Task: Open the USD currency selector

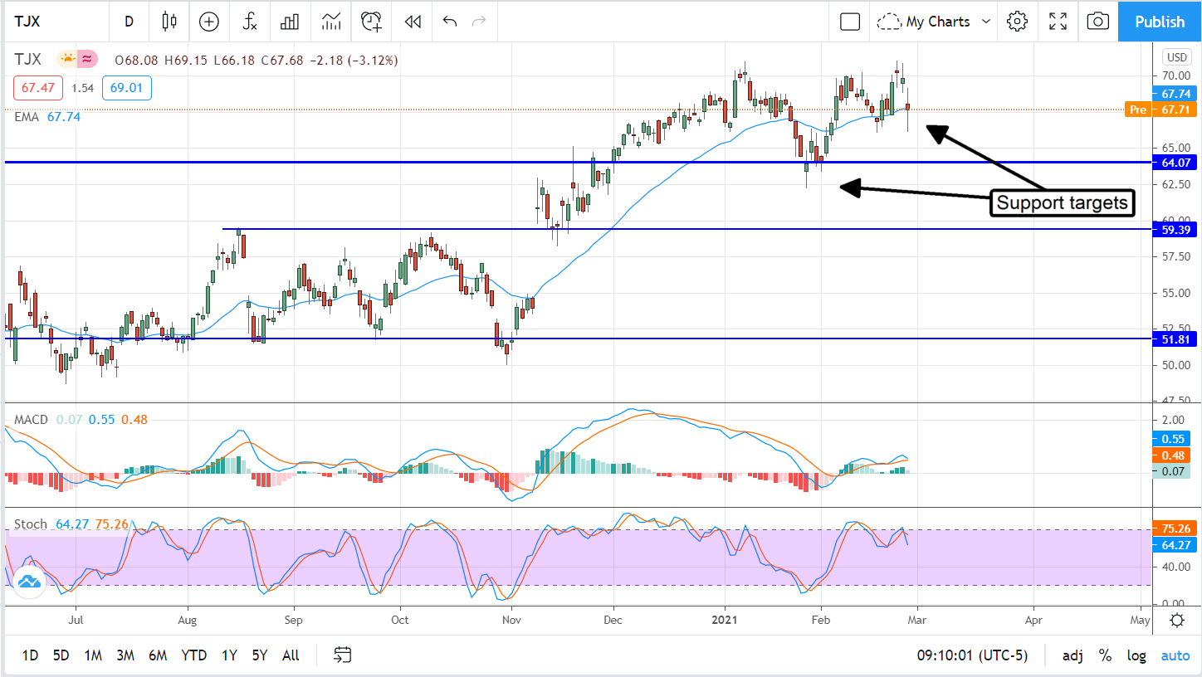Action: click(1176, 57)
